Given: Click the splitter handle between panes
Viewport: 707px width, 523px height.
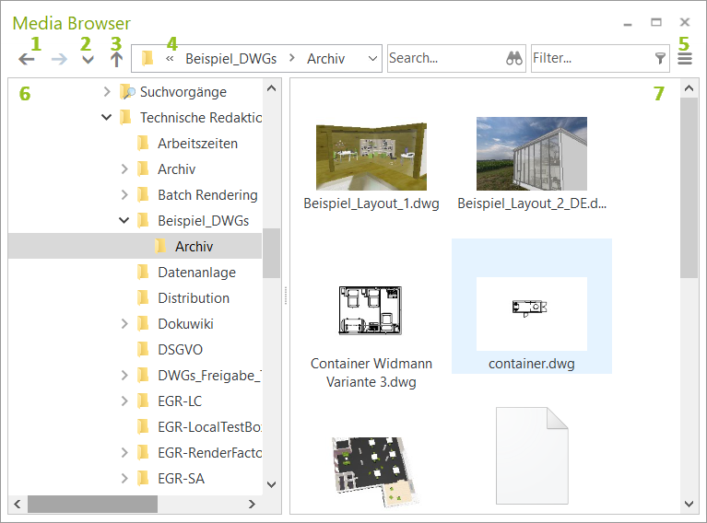Looking at the screenshot, I should pos(286,296).
